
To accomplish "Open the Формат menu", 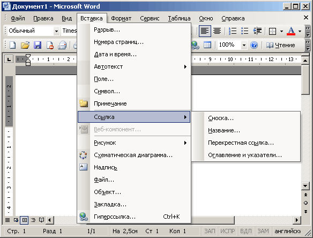I will tap(121, 18).
